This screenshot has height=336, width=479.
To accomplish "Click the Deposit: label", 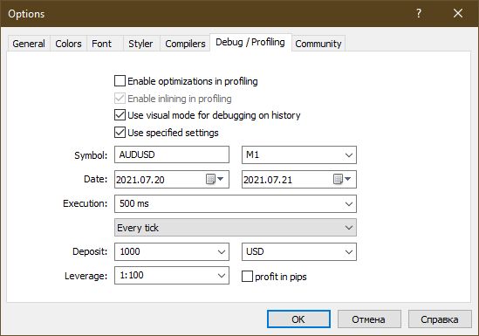I will point(90,251).
